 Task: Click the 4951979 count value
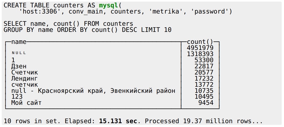point(200,48)
